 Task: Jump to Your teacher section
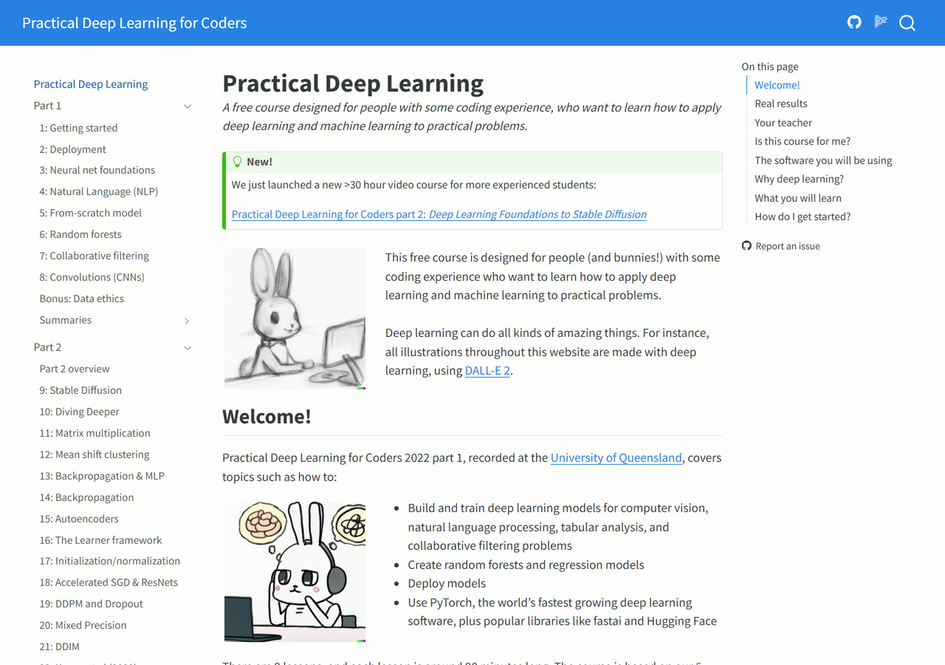click(x=783, y=123)
